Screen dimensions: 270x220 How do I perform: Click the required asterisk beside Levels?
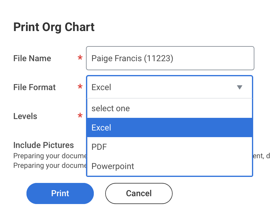[x=80, y=116]
